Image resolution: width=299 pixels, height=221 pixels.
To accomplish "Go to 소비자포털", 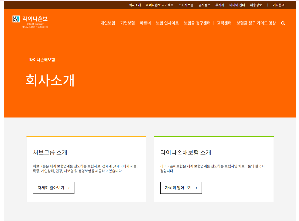I will (186, 5).
